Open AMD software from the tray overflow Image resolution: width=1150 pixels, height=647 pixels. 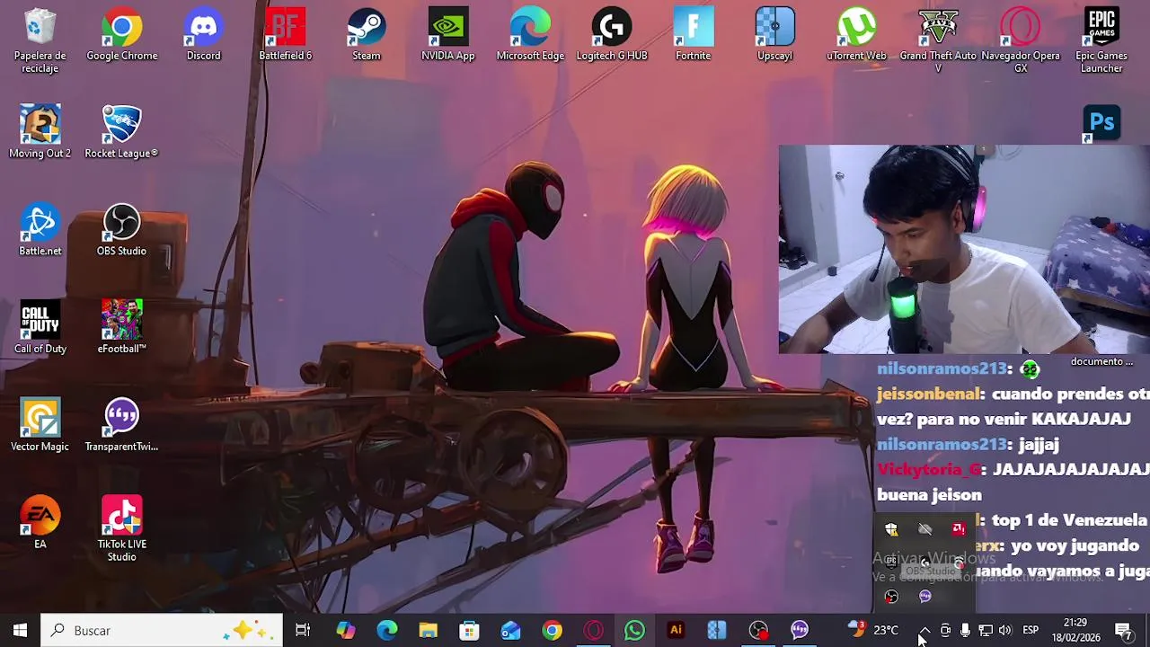(959, 529)
